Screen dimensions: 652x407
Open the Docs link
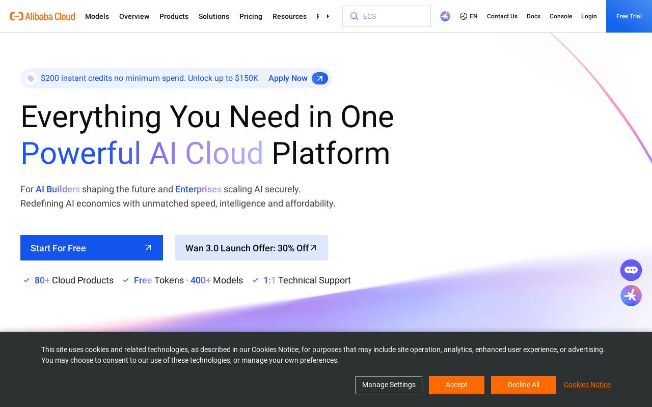[x=533, y=16]
